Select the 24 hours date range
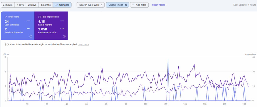 pyautogui.click(x=8, y=5)
